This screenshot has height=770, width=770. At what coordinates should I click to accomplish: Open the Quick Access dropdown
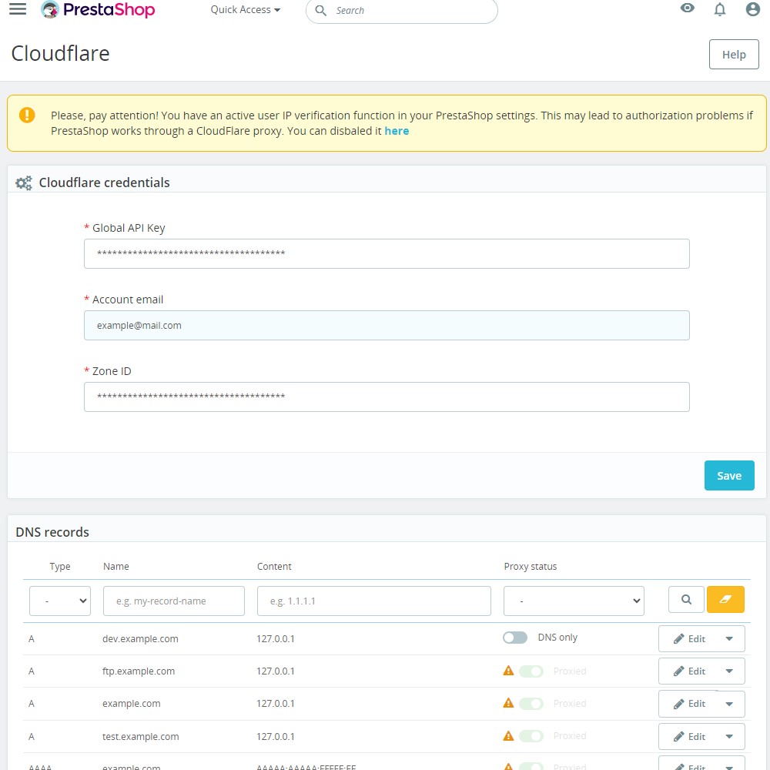pos(245,10)
